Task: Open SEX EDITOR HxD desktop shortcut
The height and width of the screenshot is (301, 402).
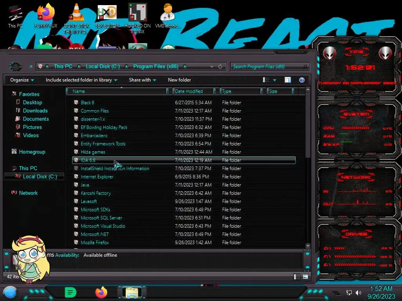Action: 107,16
